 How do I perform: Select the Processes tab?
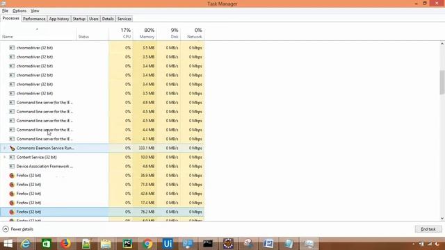[x=11, y=18]
